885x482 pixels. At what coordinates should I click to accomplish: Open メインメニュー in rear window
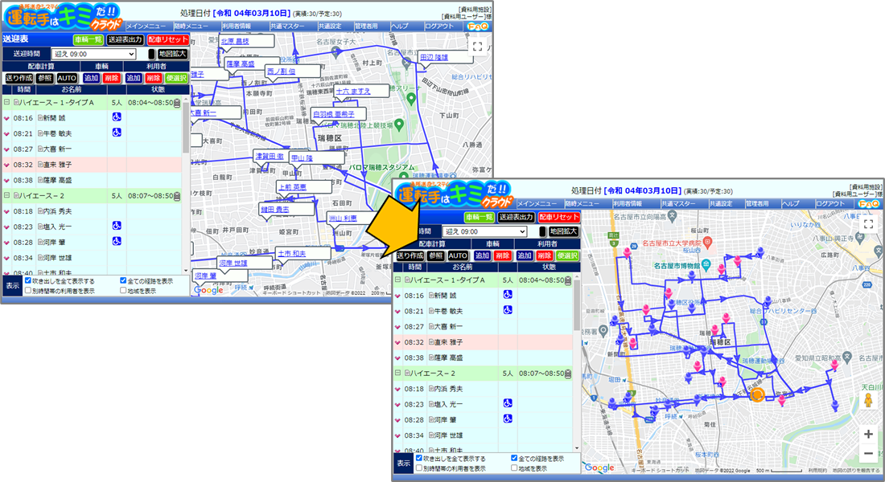(x=148, y=27)
